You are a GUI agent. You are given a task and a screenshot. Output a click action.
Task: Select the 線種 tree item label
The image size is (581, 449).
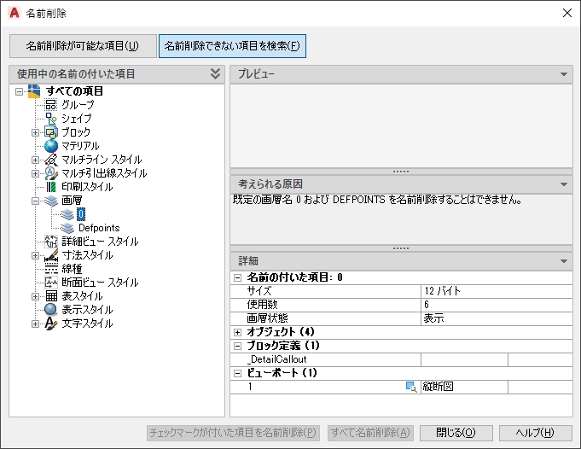click(72, 269)
